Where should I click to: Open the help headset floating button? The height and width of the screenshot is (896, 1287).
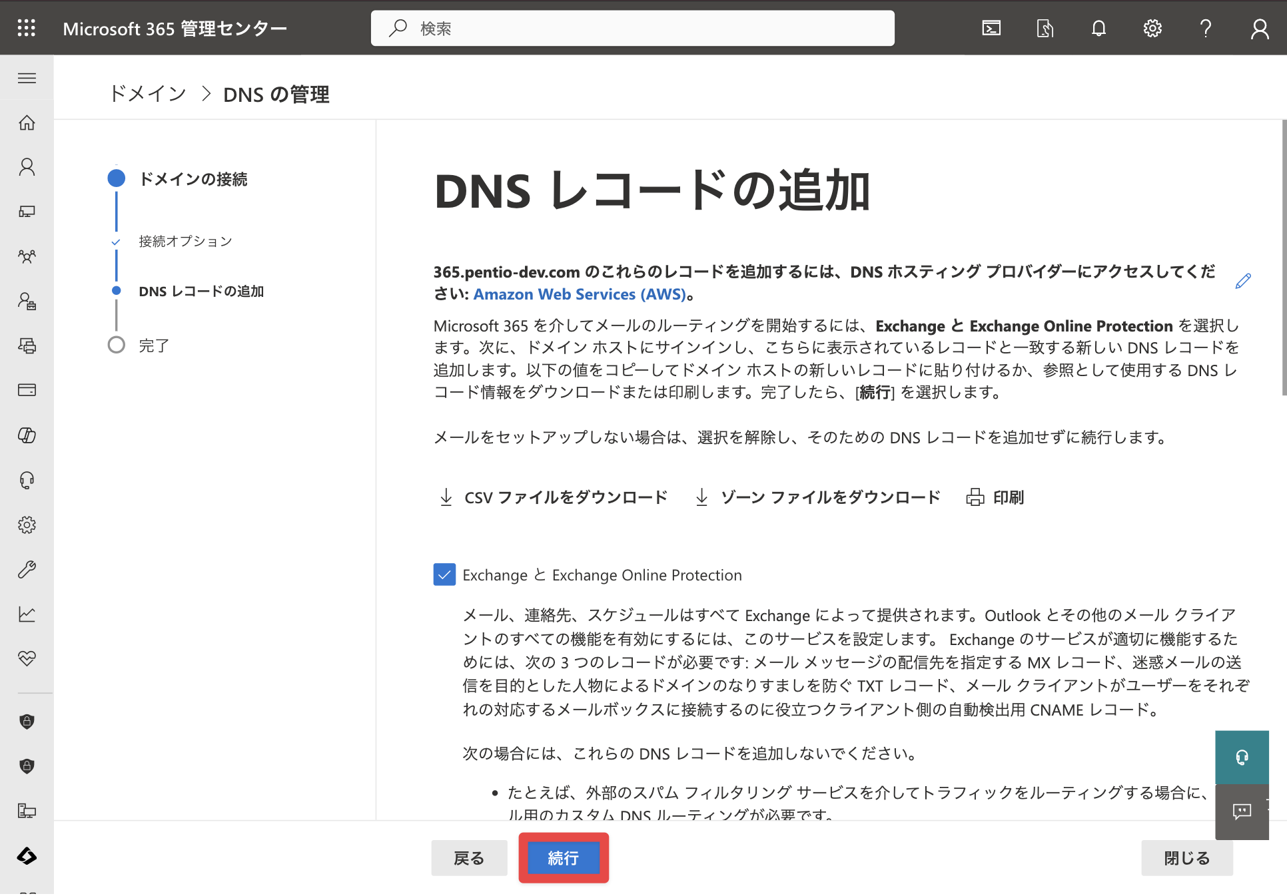coord(1242,758)
